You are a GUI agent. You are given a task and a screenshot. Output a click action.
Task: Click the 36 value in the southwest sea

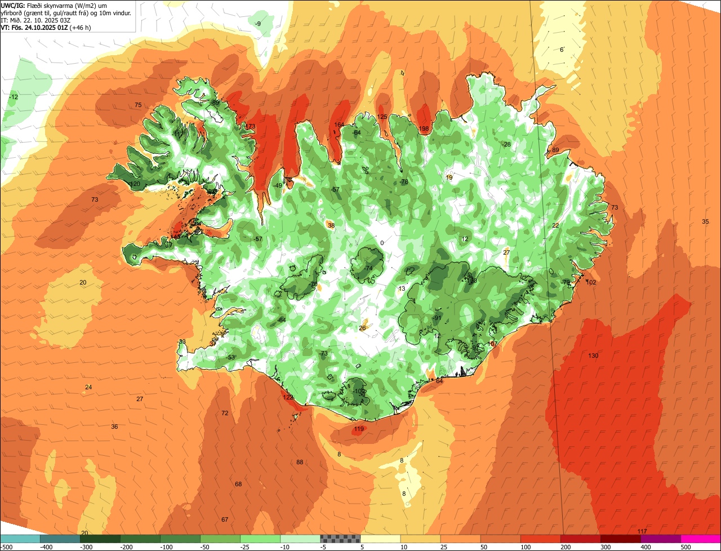114,426
